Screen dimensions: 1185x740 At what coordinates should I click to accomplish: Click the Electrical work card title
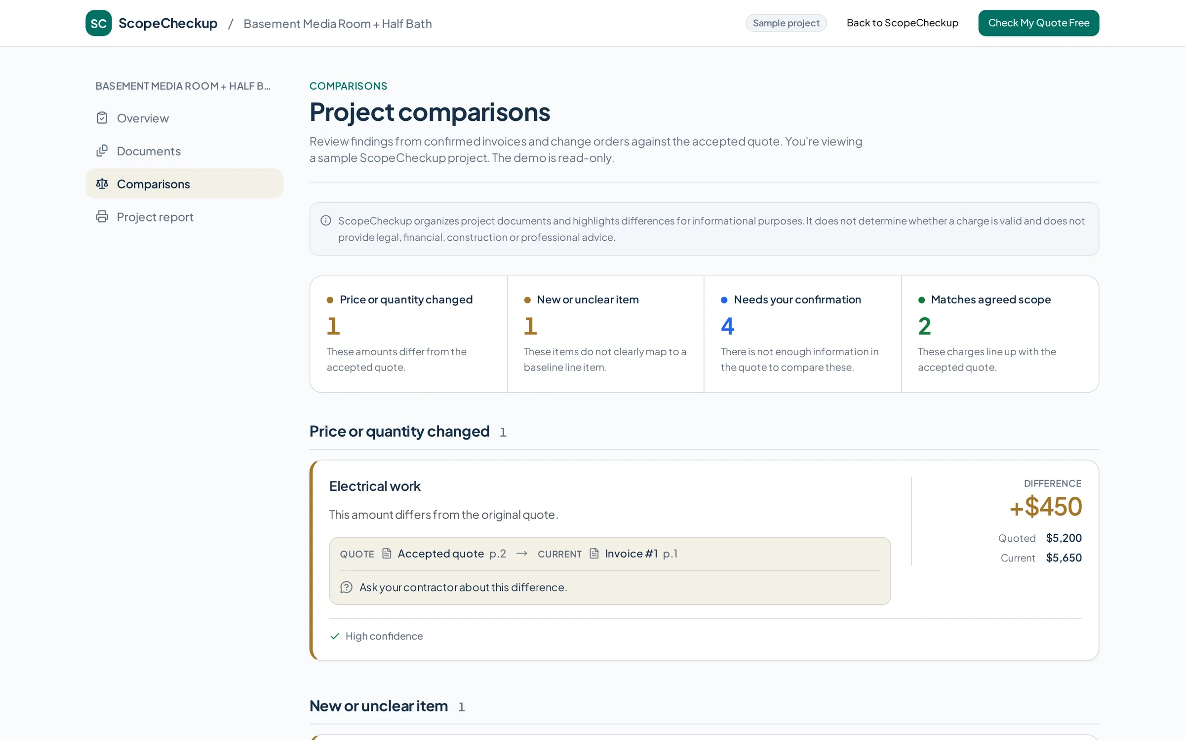375,486
